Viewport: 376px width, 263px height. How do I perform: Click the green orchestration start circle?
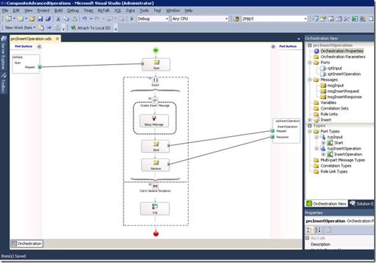click(155, 51)
